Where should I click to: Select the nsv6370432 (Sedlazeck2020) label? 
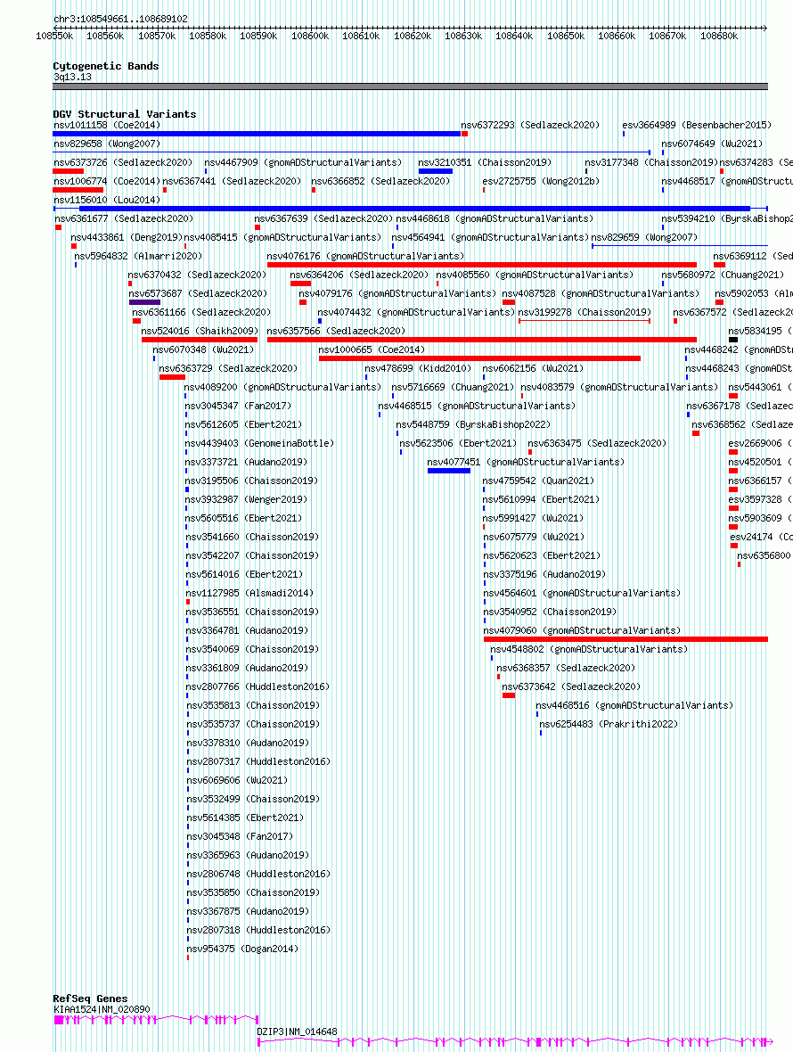[x=197, y=275]
